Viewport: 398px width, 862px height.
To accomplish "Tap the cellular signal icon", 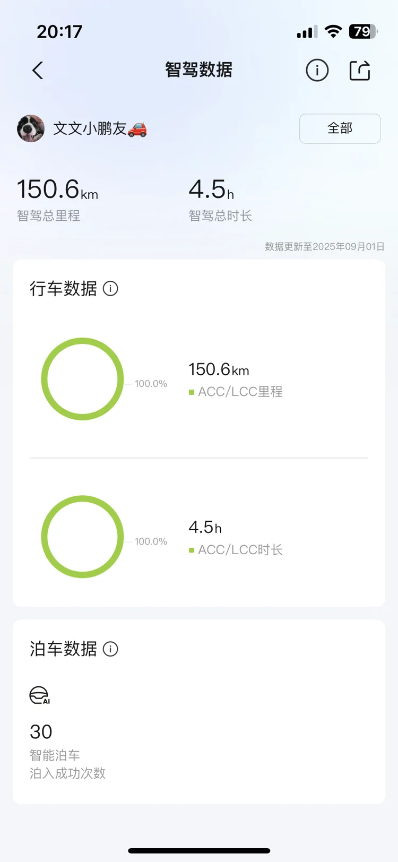I will point(307,32).
